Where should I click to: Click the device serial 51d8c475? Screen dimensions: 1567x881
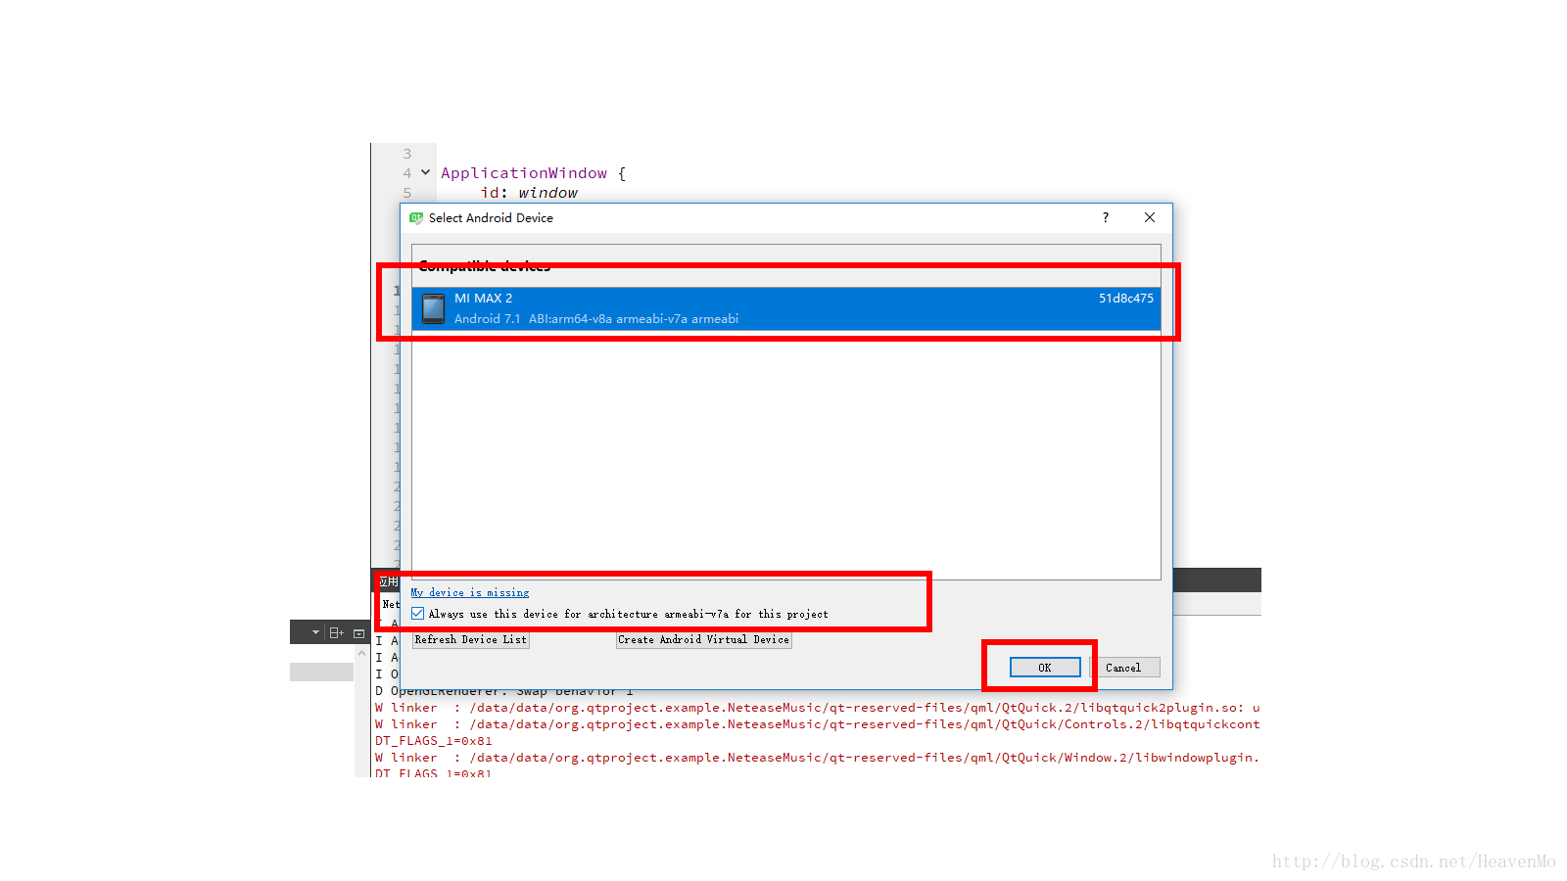click(1125, 298)
